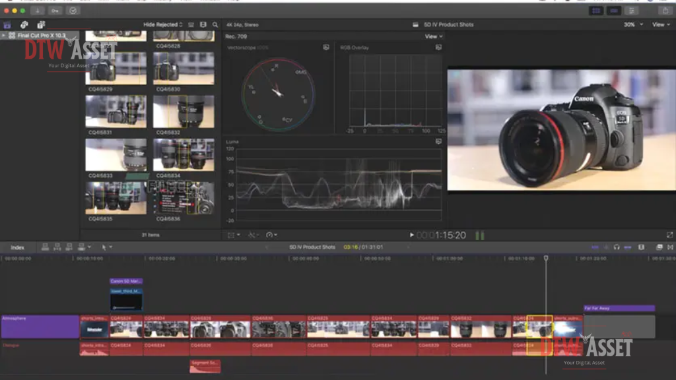The height and width of the screenshot is (380, 676).
Task: Click the Append clip edit button
Action: point(69,247)
